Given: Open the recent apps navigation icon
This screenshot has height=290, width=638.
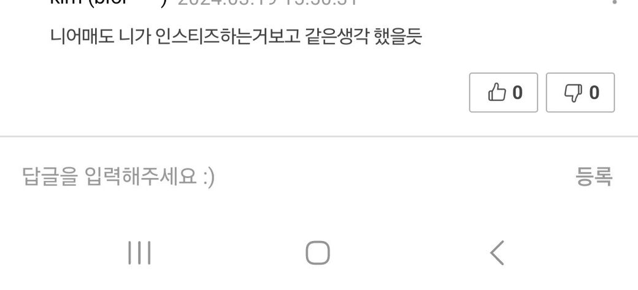Looking at the screenshot, I should pyautogui.click(x=139, y=253).
